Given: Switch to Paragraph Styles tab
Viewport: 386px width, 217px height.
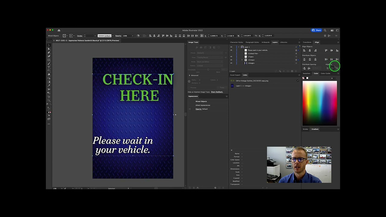Looking at the screenshot, I should (252, 42).
